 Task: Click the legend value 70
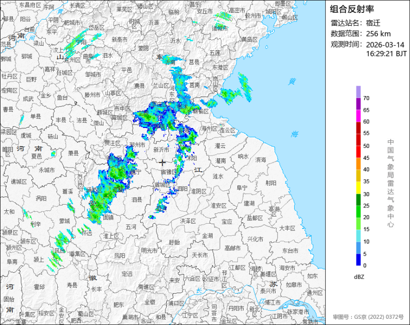click(x=366, y=98)
